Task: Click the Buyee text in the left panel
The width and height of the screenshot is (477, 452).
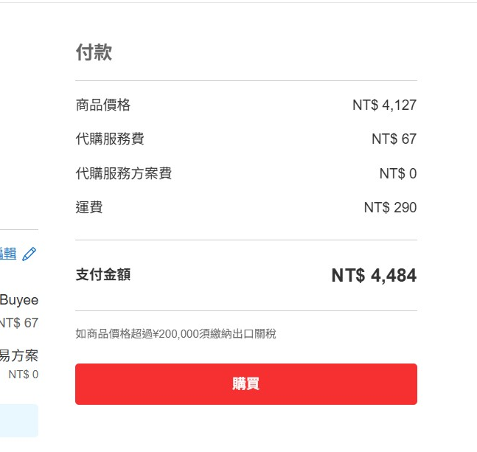Action: (19, 300)
